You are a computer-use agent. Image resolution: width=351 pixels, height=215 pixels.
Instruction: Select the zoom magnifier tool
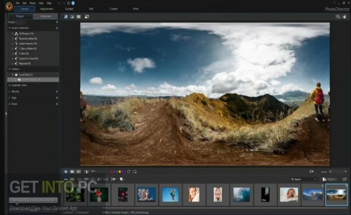pyautogui.click(x=338, y=17)
